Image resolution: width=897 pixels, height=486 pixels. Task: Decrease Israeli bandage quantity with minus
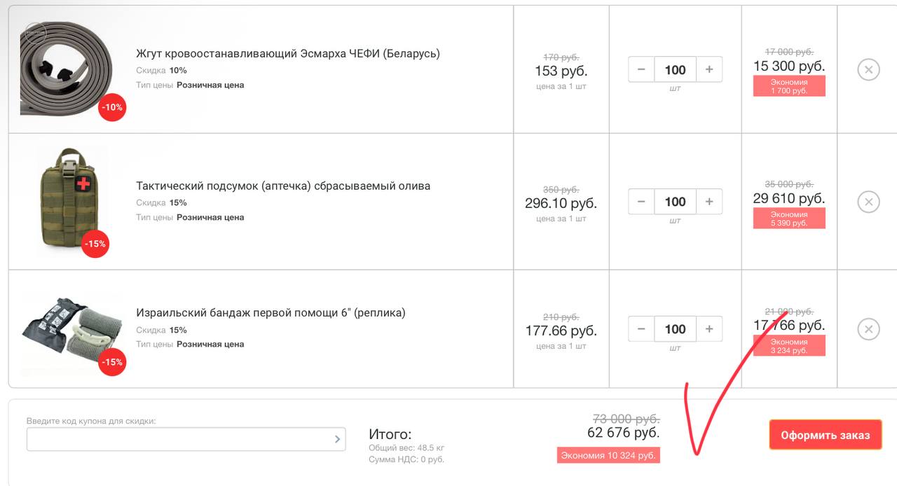point(641,328)
